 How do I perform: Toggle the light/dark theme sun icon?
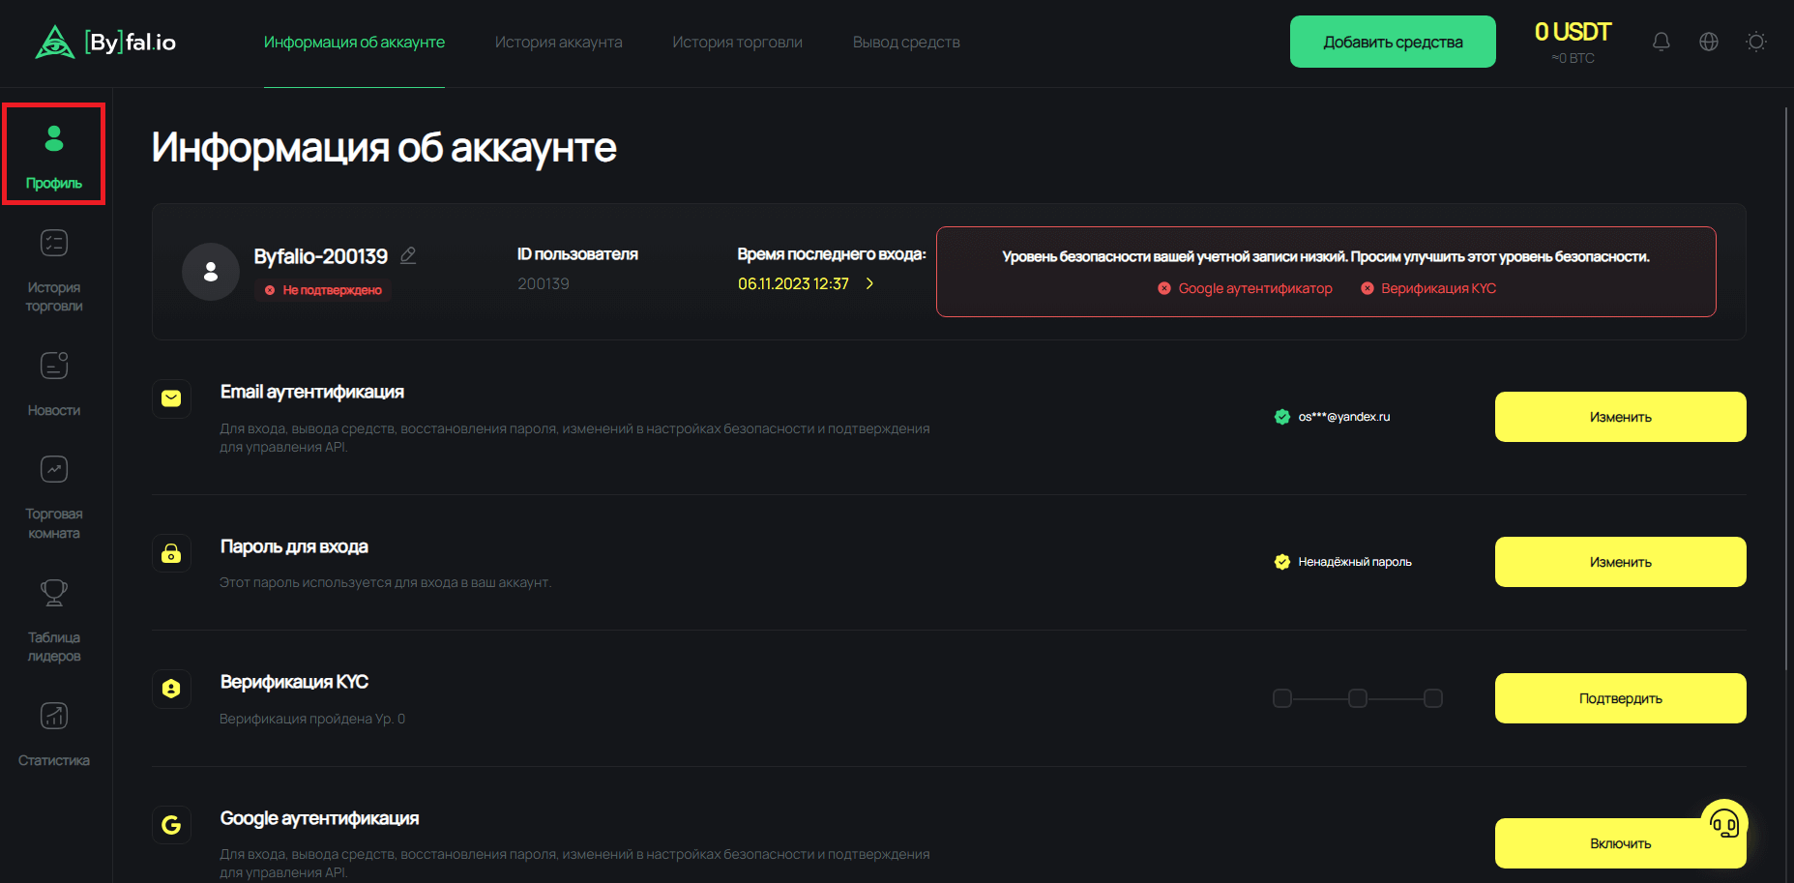point(1756,42)
